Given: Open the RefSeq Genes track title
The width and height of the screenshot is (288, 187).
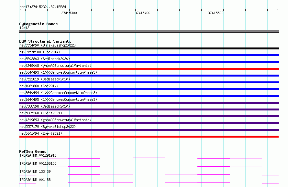Looking at the screenshot, I should tap(33, 151).
